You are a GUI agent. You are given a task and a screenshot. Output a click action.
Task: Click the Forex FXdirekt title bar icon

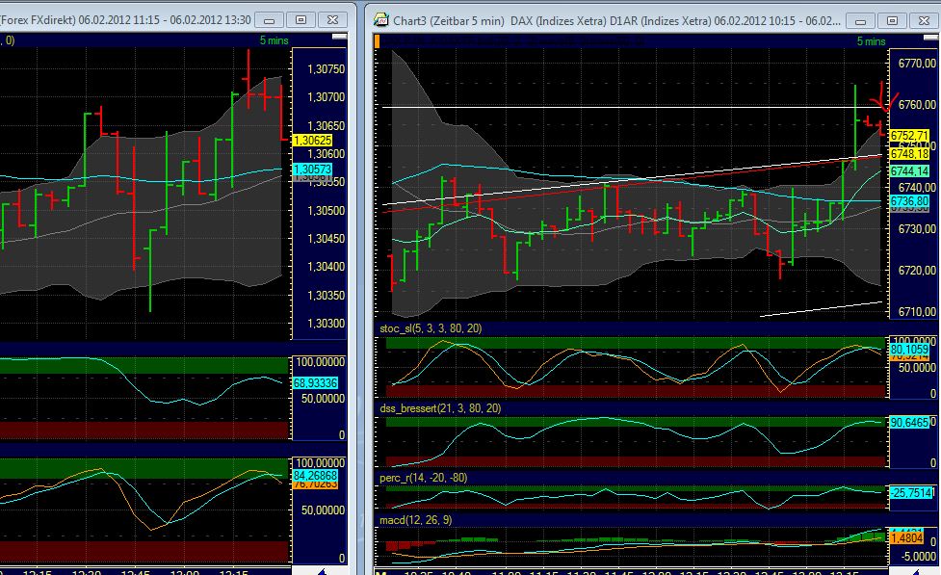point(3,18)
